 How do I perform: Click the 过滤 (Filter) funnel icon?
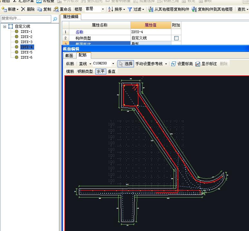[x=130, y=9]
